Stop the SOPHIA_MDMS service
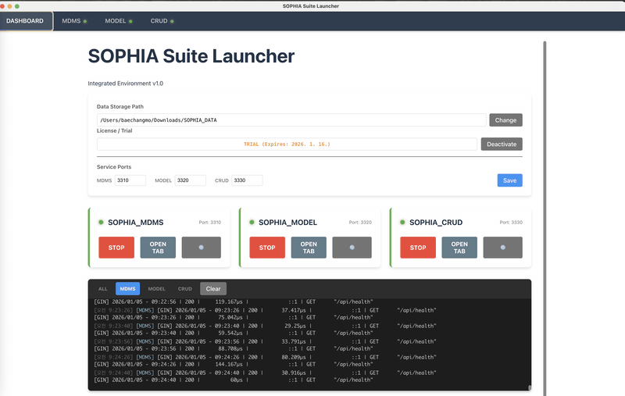 [x=116, y=248]
